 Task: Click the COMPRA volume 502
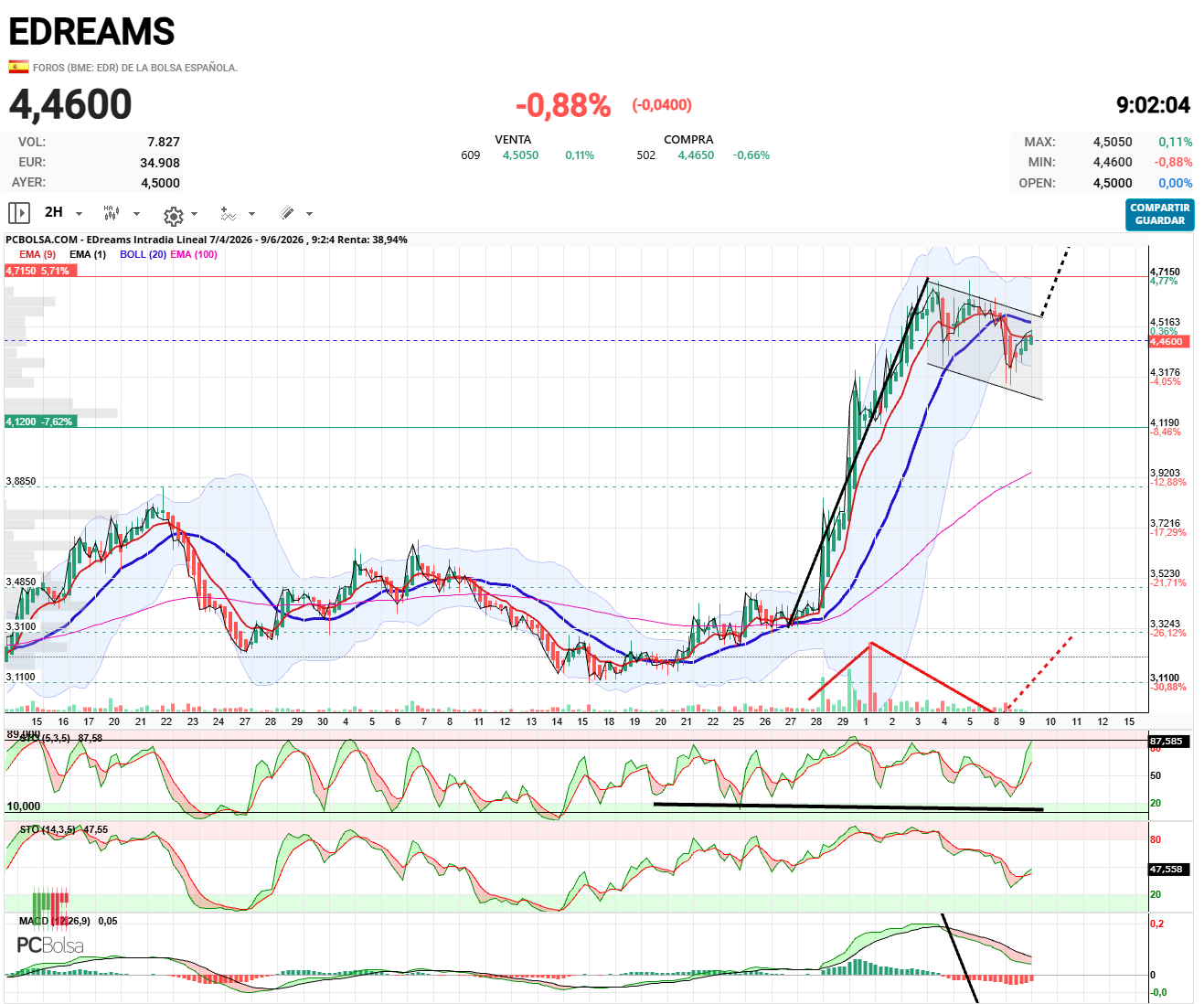tap(646, 155)
